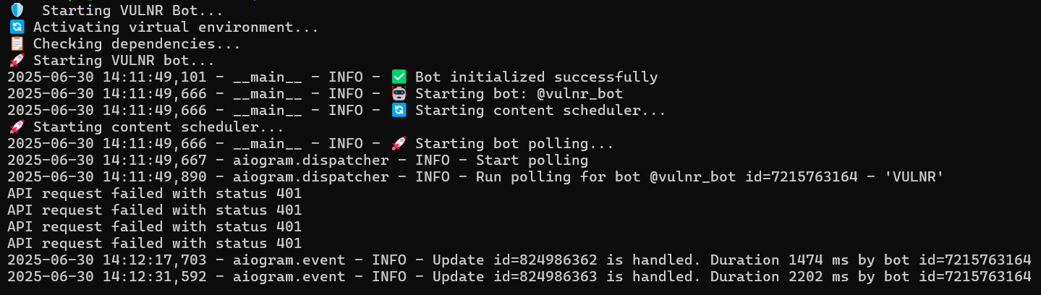
Task: Click the rocket emoji before Starting bot polling
Action: pos(399,144)
